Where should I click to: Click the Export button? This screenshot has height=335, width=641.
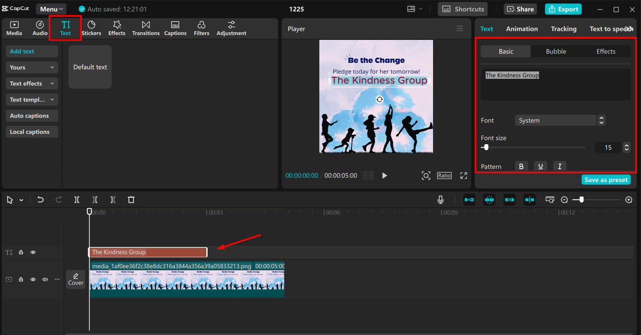click(563, 9)
